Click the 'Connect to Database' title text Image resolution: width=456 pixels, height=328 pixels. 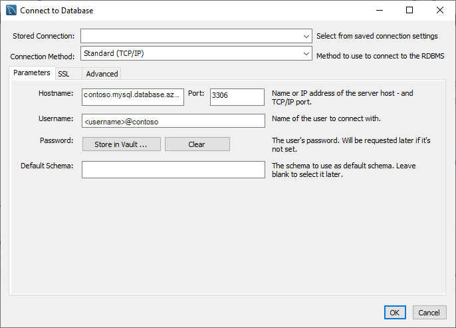[57, 11]
